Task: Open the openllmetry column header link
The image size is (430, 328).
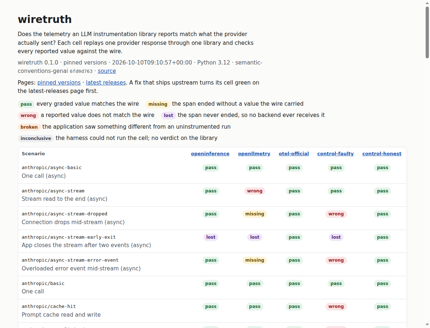Action: click(254, 153)
